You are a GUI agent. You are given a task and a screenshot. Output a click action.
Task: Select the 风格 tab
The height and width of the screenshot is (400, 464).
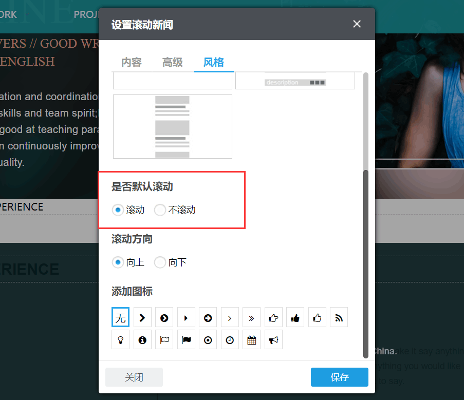point(214,62)
